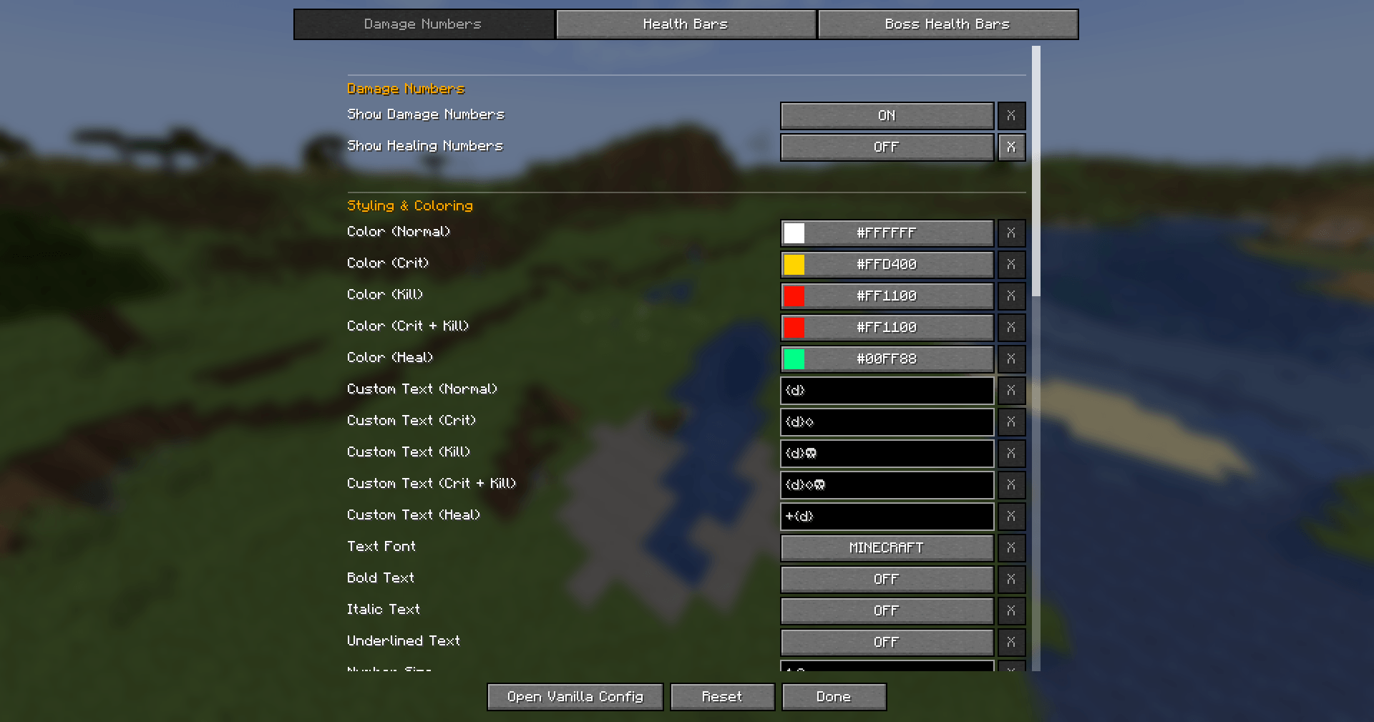Toggle Italic Text OFF button

(x=887, y=610)
